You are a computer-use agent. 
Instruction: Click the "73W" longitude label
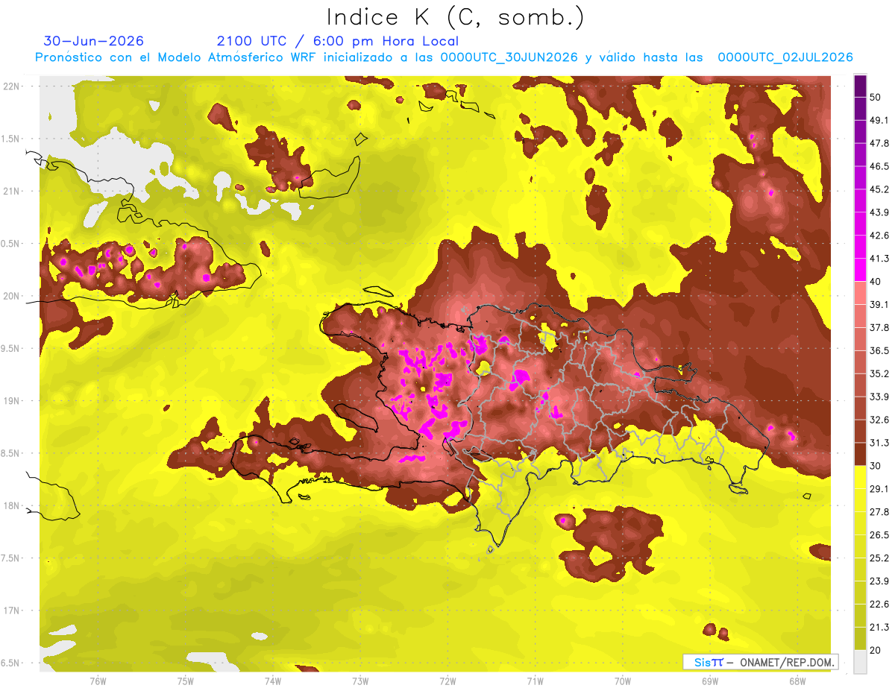[x=360, y=681]
